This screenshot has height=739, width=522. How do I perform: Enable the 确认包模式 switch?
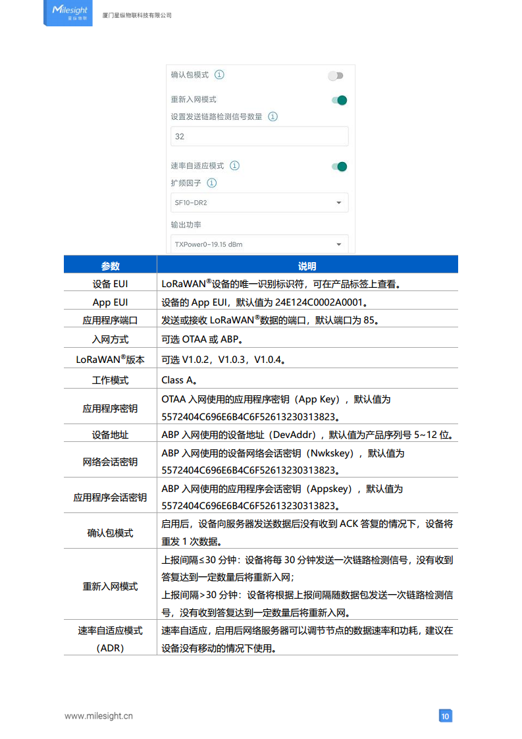click(x=336, y=75)
